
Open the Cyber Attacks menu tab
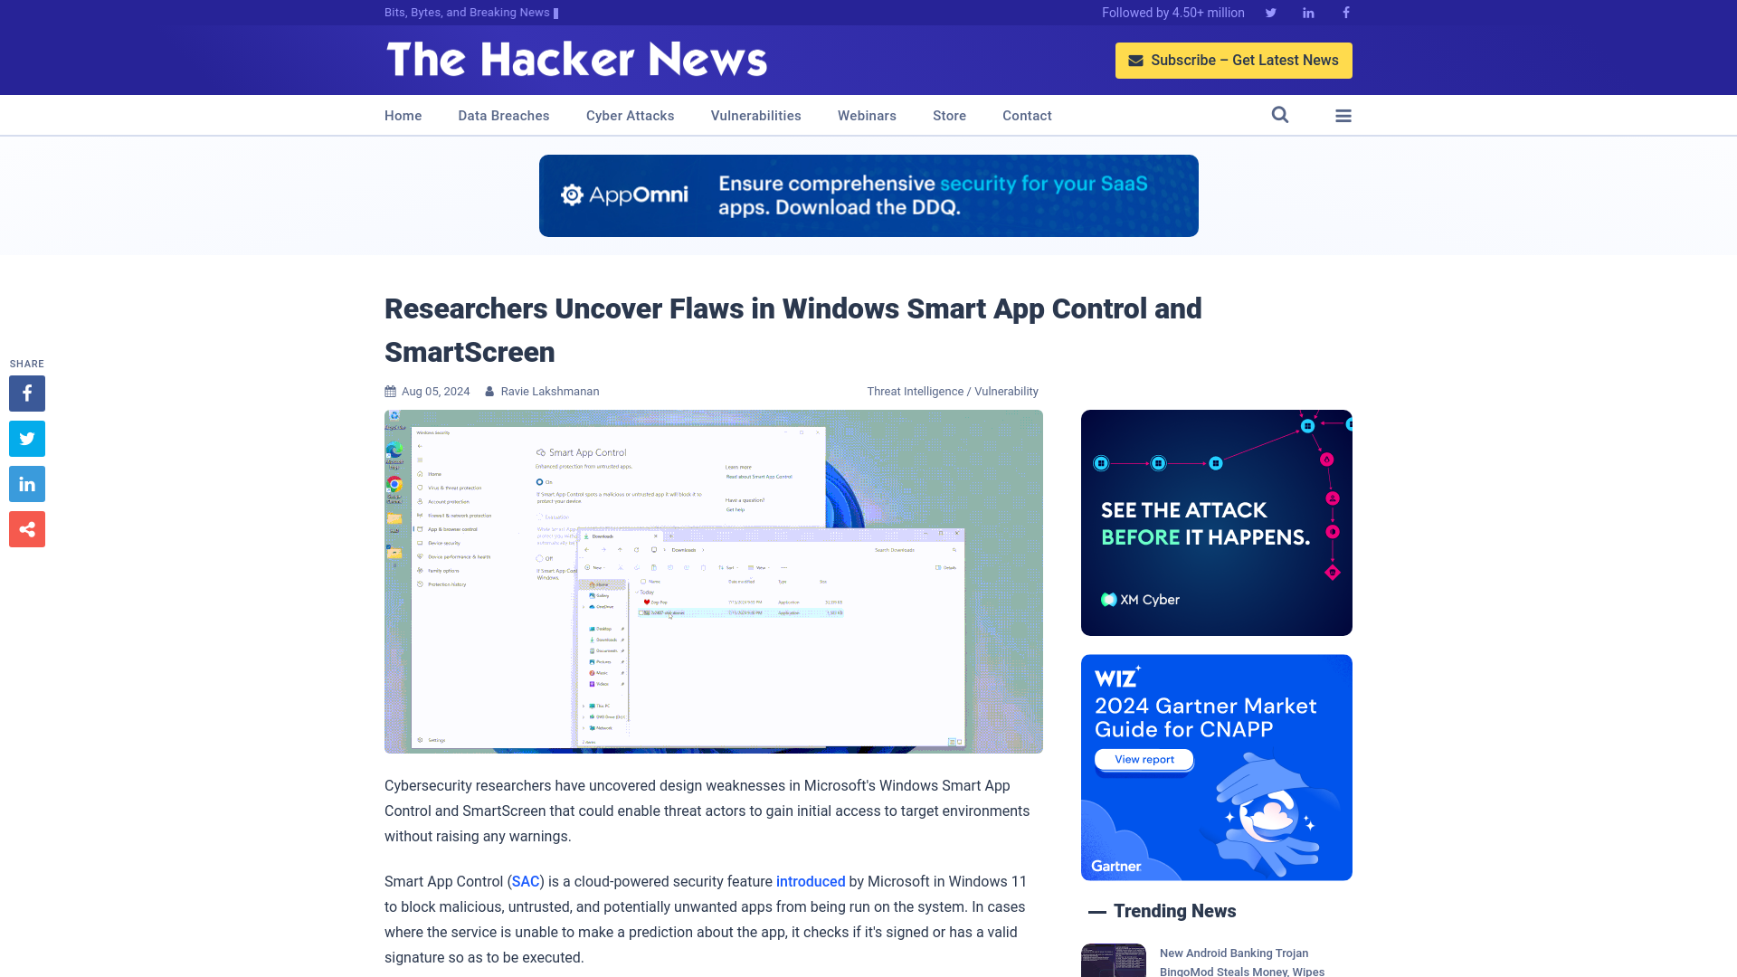629,115
